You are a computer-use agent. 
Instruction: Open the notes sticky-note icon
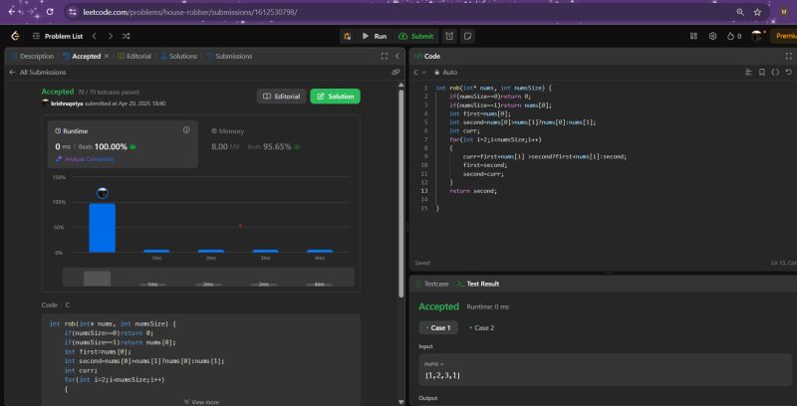point(467,36)
